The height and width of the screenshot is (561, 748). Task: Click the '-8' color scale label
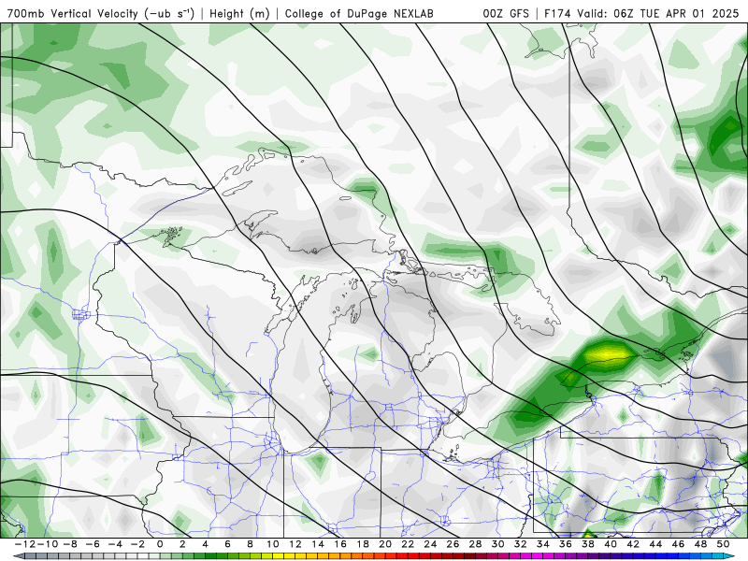point(69,544)
